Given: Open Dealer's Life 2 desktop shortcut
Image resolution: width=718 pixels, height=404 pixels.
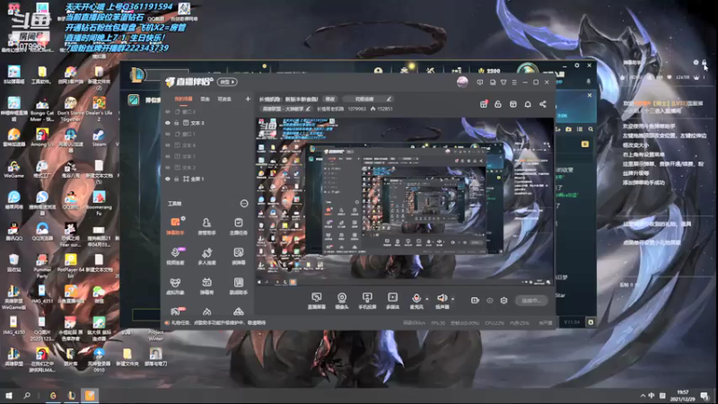Looking at the screenshot, I should (99, 109).
